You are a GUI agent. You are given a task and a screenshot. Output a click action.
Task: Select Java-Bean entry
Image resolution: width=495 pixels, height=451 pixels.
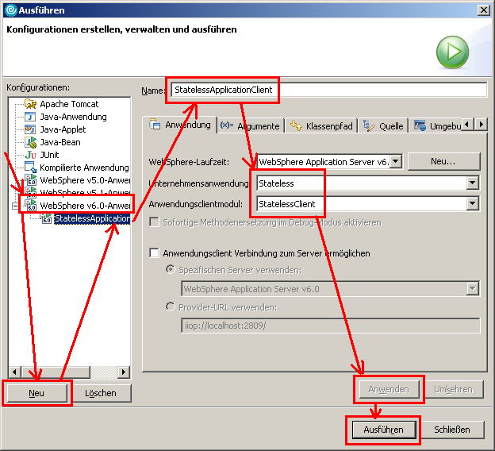[x=60, y=142]
